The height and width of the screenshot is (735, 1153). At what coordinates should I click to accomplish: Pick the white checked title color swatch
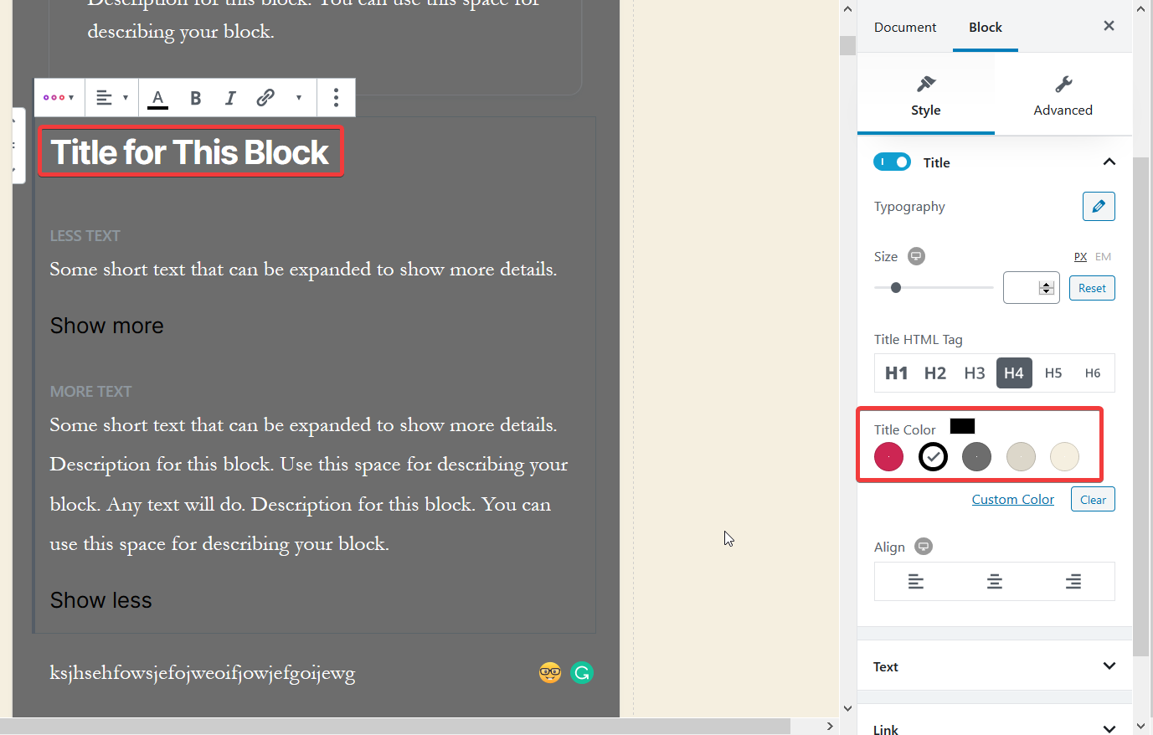933,456
